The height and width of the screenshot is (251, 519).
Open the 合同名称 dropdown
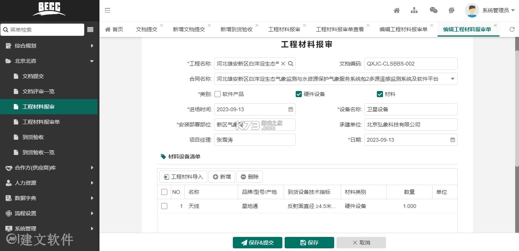pos(453,79)
